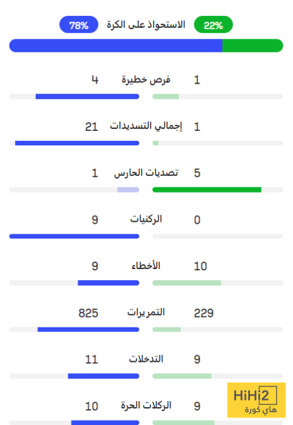Click the تصديات الحارس stat label

[146, 173]
